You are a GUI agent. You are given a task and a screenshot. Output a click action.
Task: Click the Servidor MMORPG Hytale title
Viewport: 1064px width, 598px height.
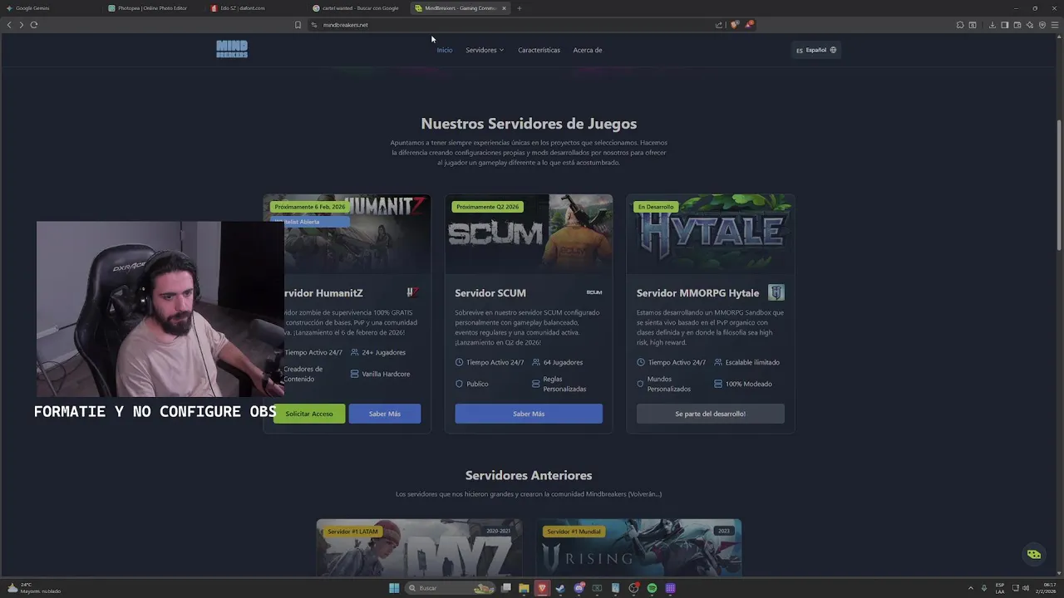pyautogui.click(x=697, y=293)
